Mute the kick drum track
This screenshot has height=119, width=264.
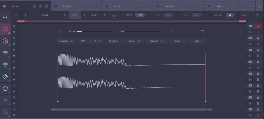pyautogui.click(x=14, y=32)
